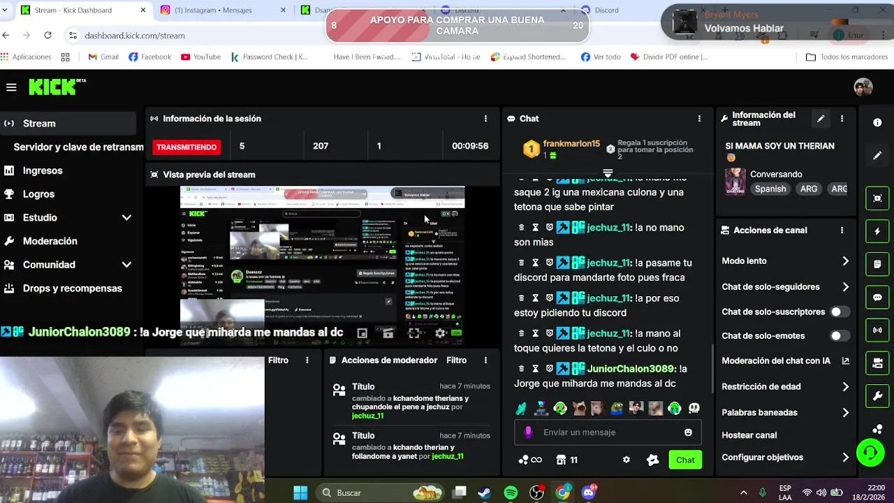
Task: Open emoji picker in message box
Action: pos(688,432)
